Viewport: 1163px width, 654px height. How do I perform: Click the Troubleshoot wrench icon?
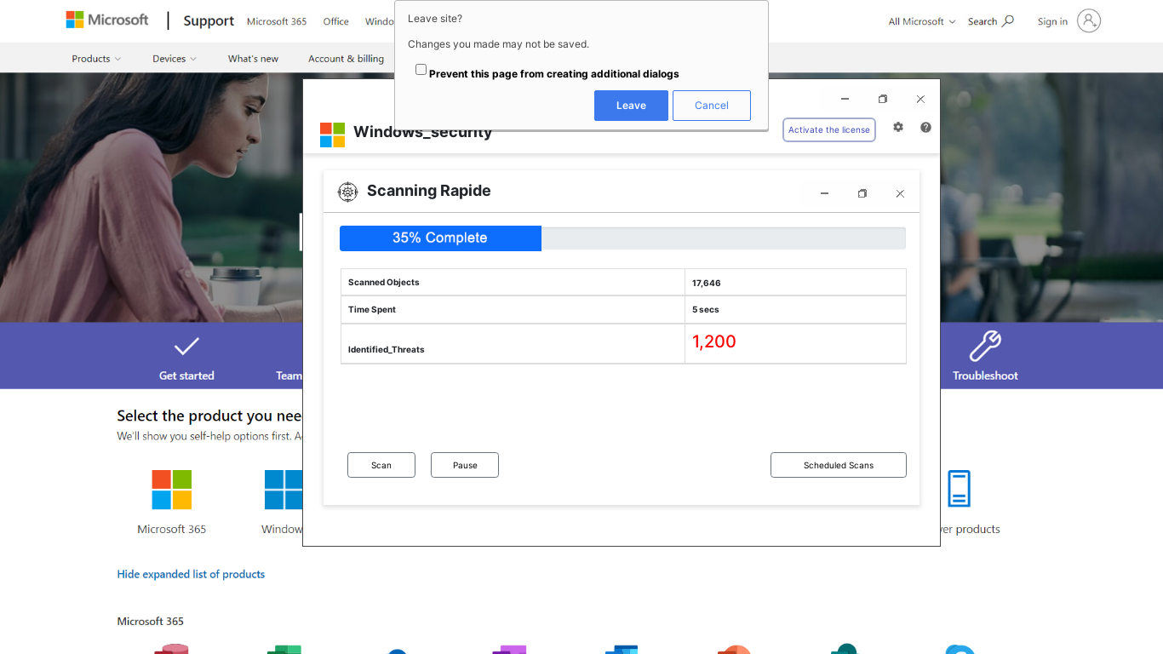point(985,346)
